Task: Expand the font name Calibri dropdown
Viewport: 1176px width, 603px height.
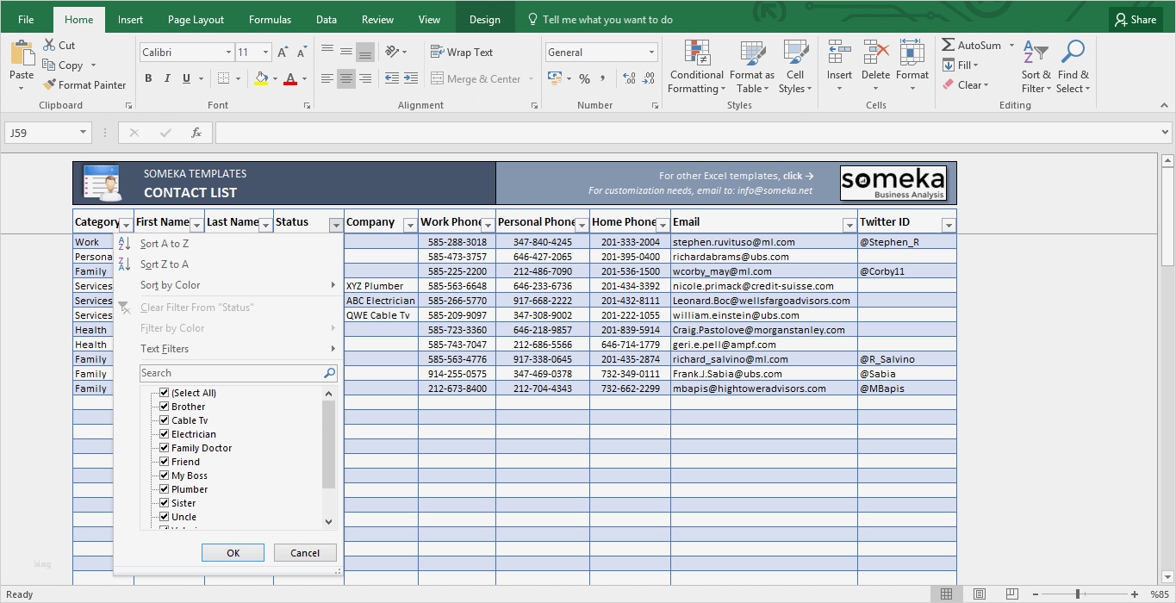Action: (x=228, y=53)
